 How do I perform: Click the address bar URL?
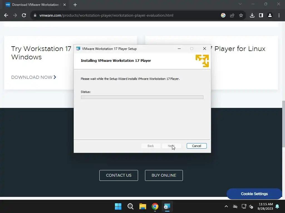point(106,16)
